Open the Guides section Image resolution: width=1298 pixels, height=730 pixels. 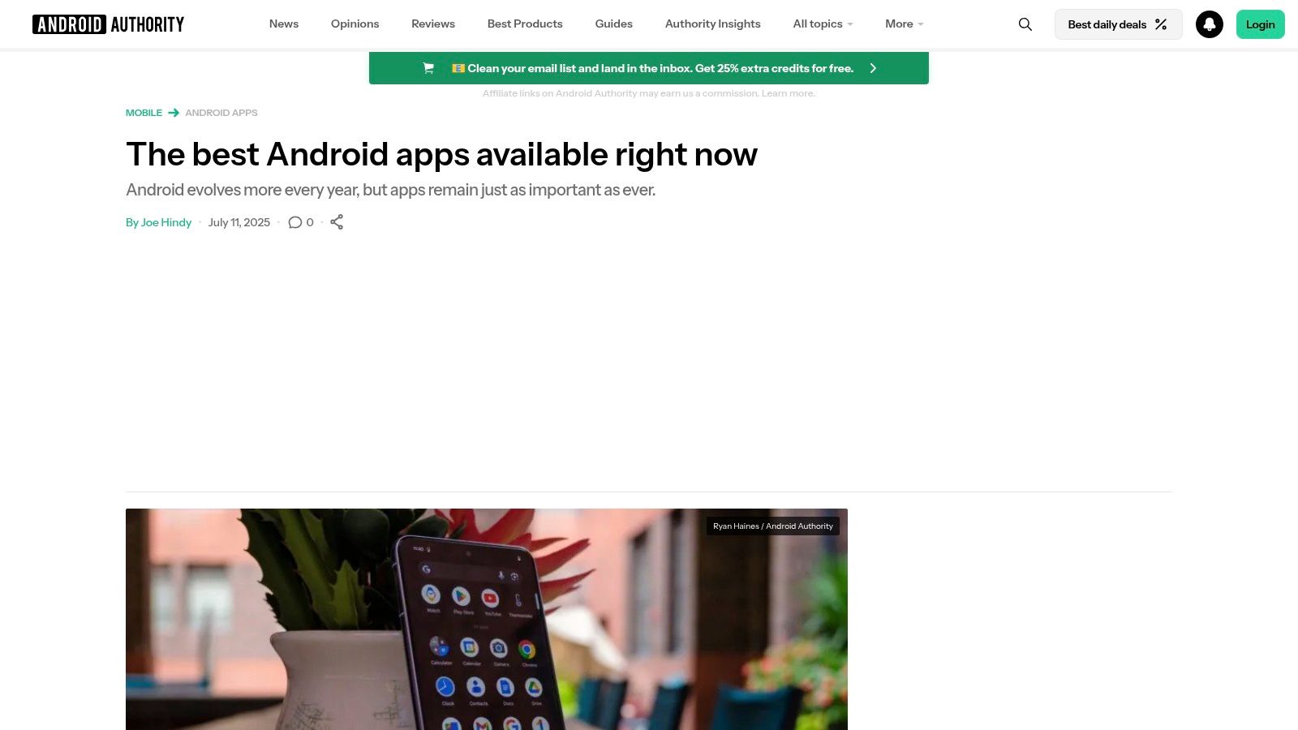613,24
